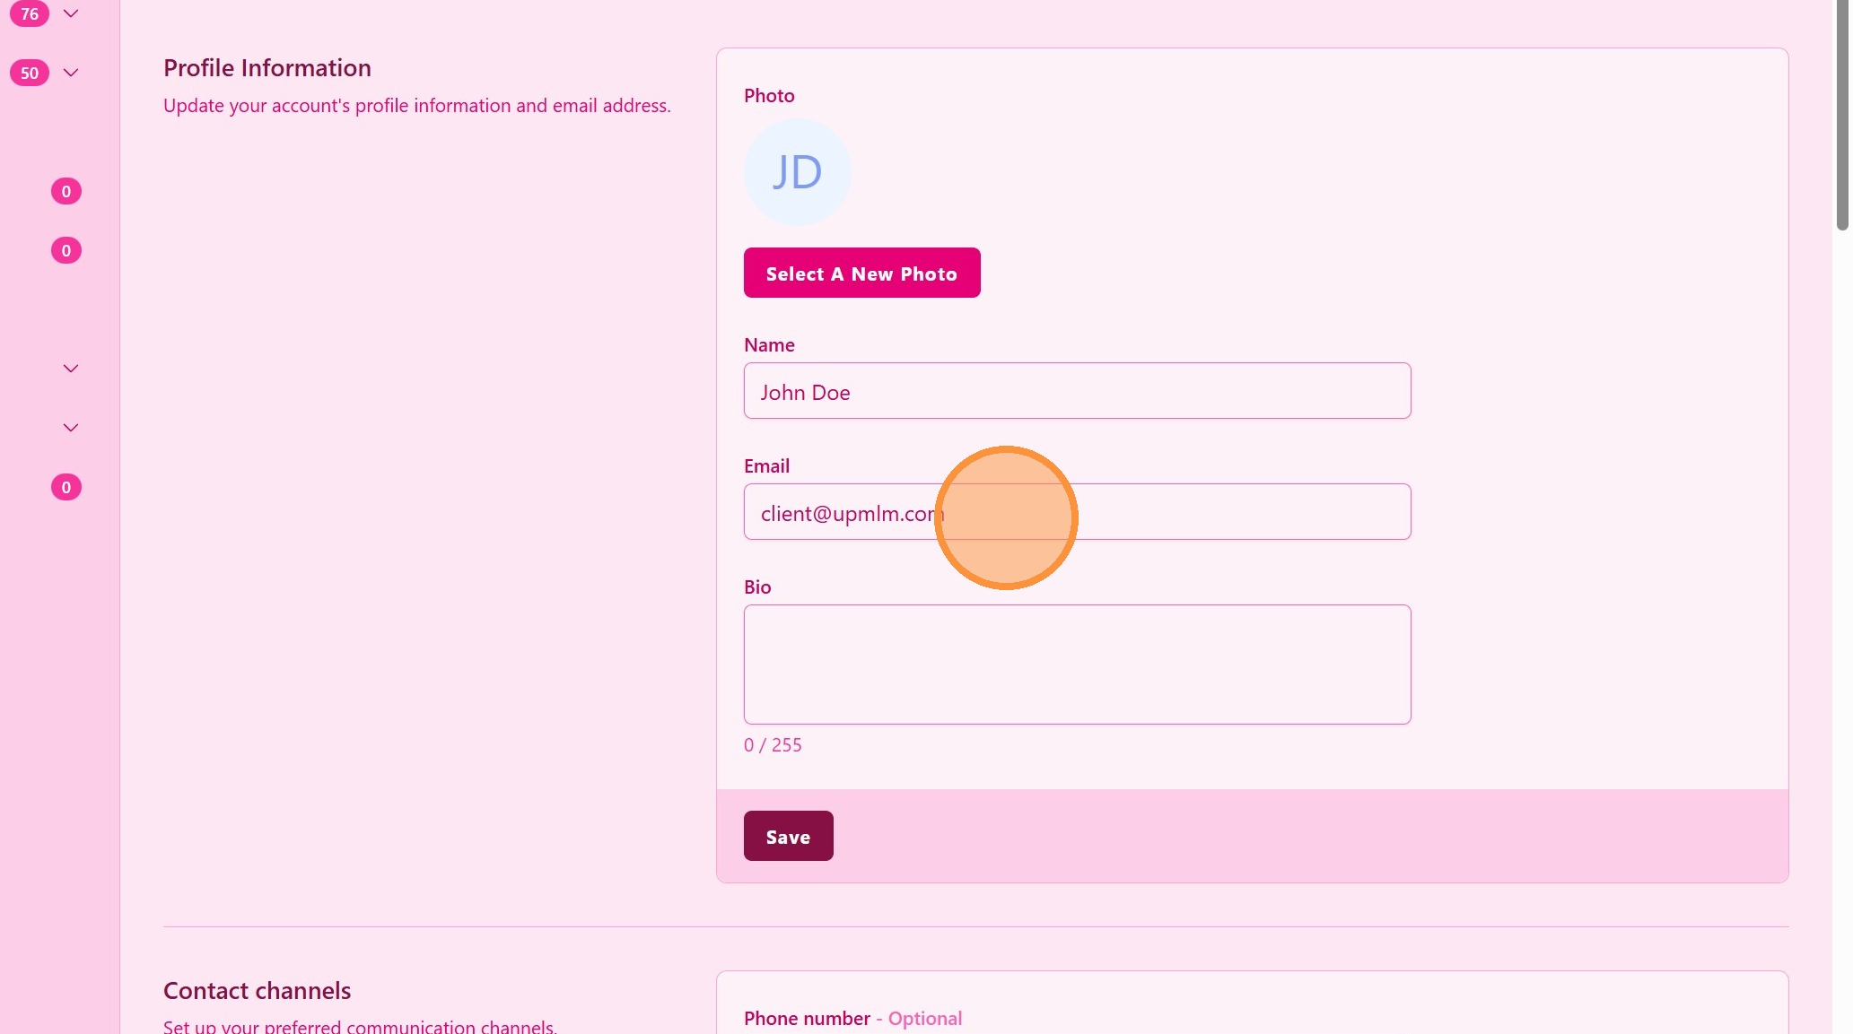Click the Phone number label
Screen dimensions: 1853x1034
coord(807,1019)
